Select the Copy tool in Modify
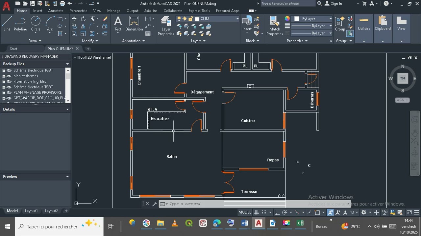The width and height of the screenshot is (421, 236). tap(74, 26)
